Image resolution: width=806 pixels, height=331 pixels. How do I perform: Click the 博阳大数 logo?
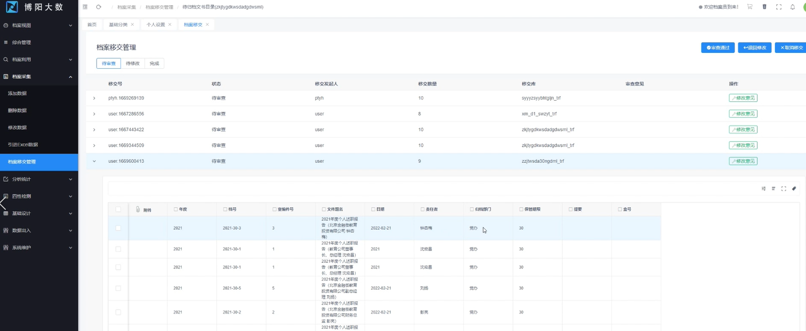(35, 7)
